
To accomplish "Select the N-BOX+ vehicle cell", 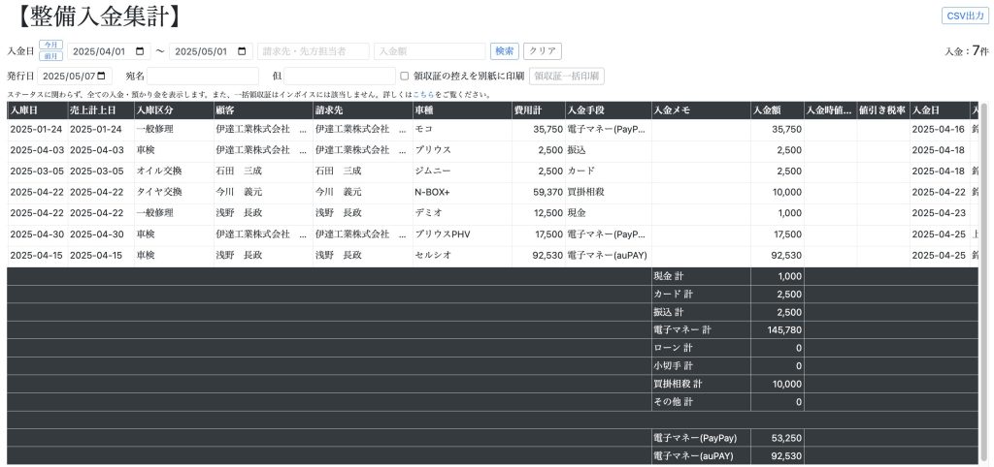I will 462,192.
